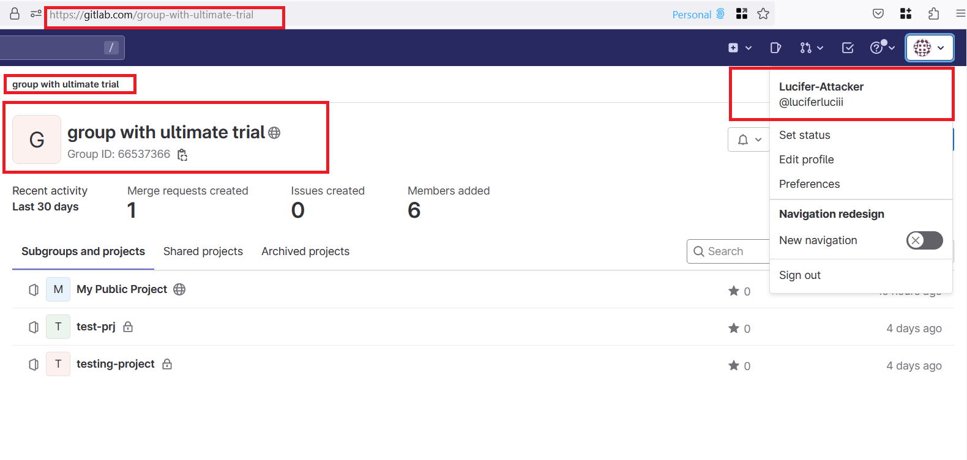The image size is (967, 460).
Task: Click the browser extensions puzzle icon
Action: (x=933, y=14)
